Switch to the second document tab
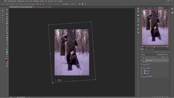The width and height of the screenshot is (174, 98). (x=43, y=7)
